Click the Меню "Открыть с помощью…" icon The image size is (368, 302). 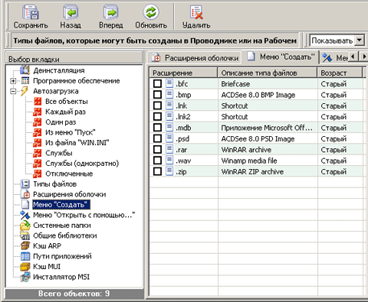pos(25,215)
